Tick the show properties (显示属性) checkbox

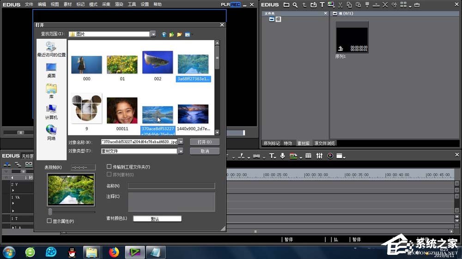coord(49,221)
